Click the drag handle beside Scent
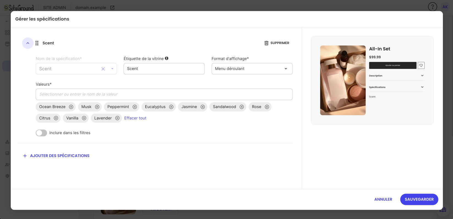The width and height of the screenshot is (453, 219). pos(37,43)
